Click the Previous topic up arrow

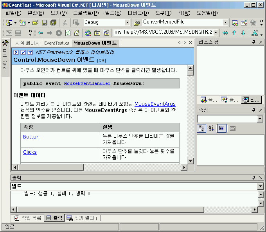(234, 33)
